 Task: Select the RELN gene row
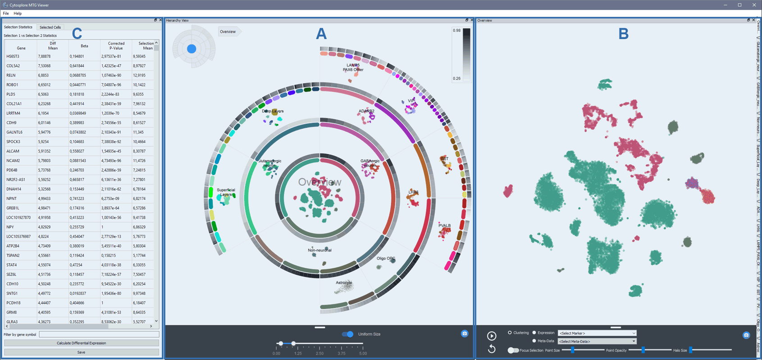click(79, 75)
